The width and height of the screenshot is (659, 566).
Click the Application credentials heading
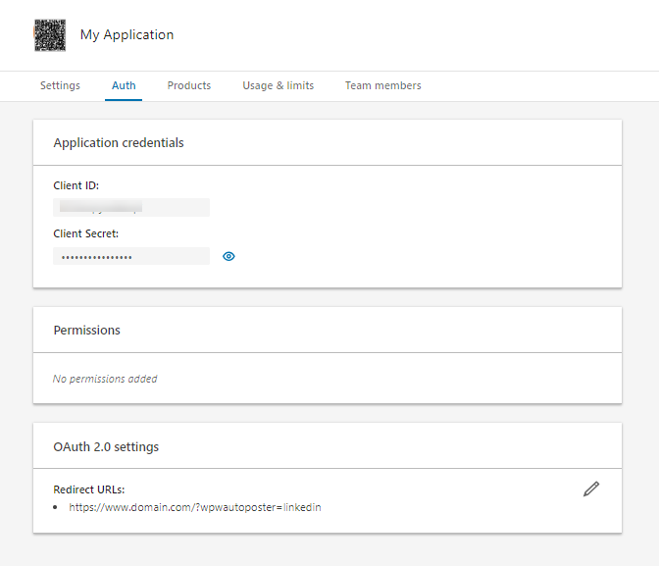coord(119,143)
